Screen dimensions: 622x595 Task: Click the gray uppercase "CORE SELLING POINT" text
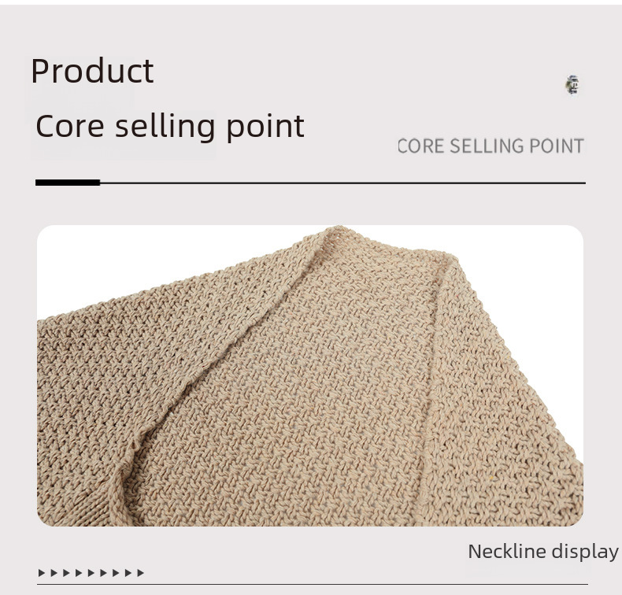pos(491,146)
